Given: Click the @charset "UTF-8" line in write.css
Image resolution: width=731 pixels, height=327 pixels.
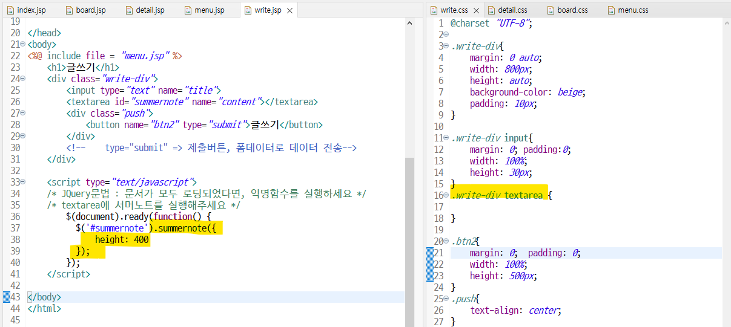Looking at the screenshot, I should 491,24.
